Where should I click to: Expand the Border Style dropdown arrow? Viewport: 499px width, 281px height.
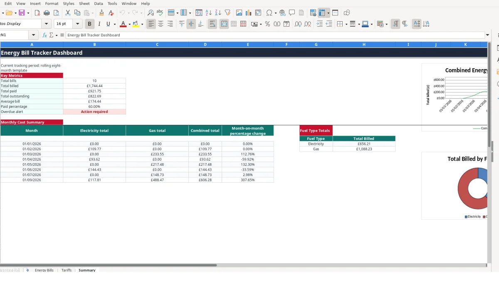(x=358, y=24)
